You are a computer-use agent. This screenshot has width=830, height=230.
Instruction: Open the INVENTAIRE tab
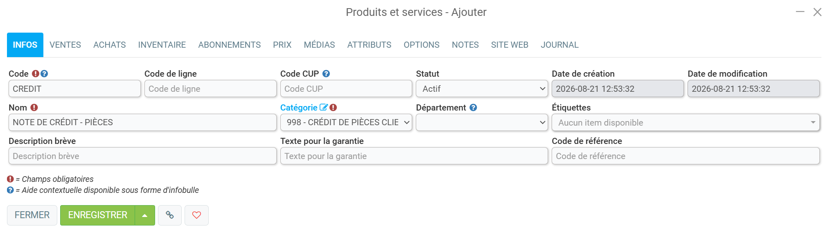click(x=162, y=45)
